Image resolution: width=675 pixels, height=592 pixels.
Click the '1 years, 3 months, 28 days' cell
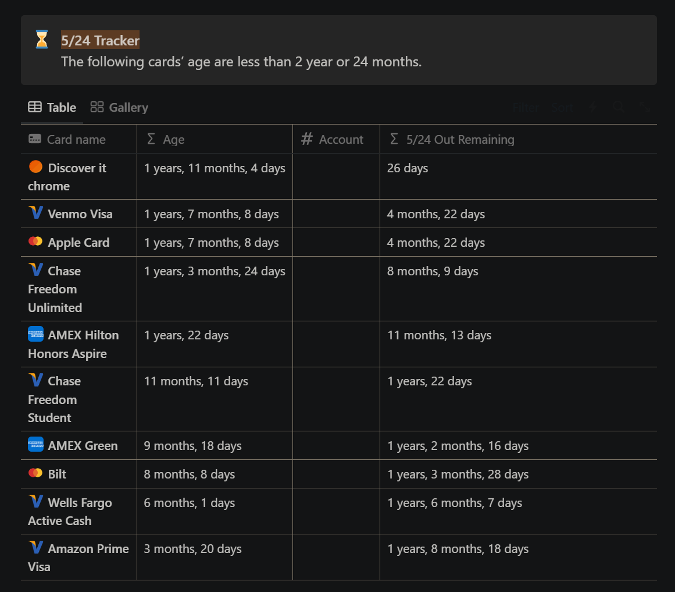click(518, 474)
